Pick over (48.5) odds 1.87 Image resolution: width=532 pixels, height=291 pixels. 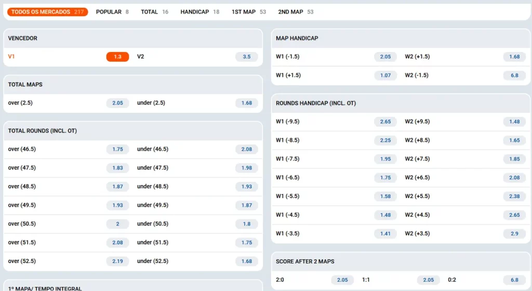(117, 187)
